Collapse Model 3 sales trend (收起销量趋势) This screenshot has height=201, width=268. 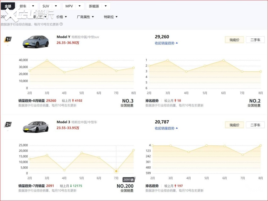click(x=166, y=128)
